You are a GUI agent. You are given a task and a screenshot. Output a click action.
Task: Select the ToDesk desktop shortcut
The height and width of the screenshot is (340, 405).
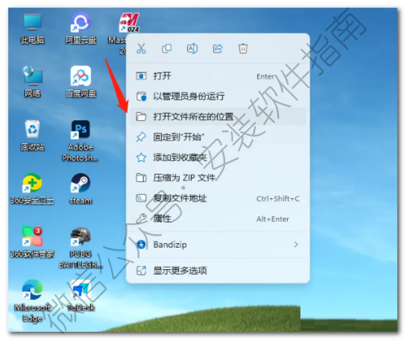pyautogui.click(x=81, y=296)
